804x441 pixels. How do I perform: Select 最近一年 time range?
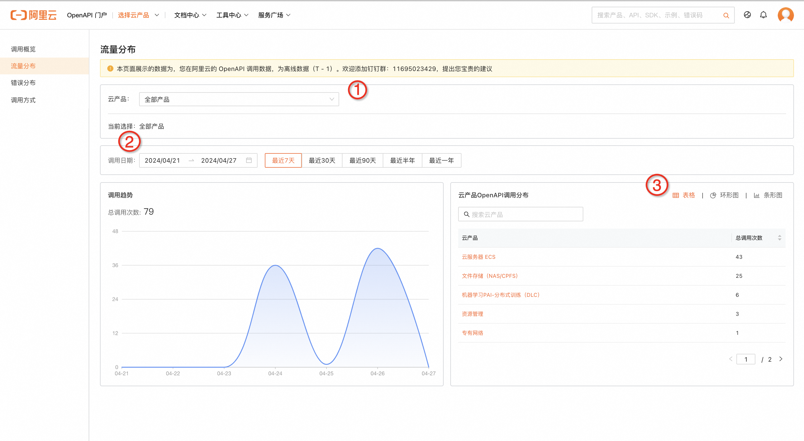pos(441,160)
